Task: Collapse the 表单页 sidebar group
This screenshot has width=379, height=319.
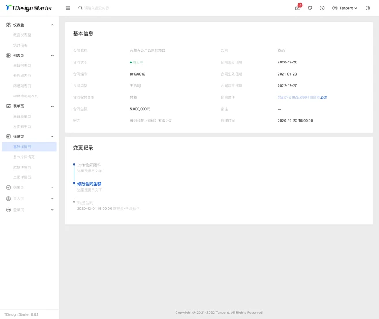Action: (x=52, y=106)
